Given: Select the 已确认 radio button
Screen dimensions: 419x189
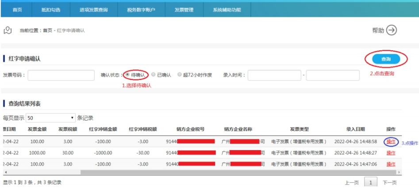Looking at the screenshot, I should tap(153, 75).
